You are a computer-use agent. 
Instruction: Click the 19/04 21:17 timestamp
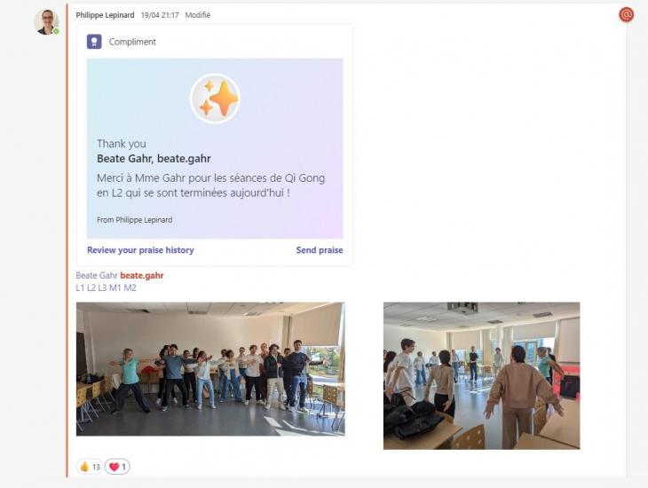click(x=160, y=15)
